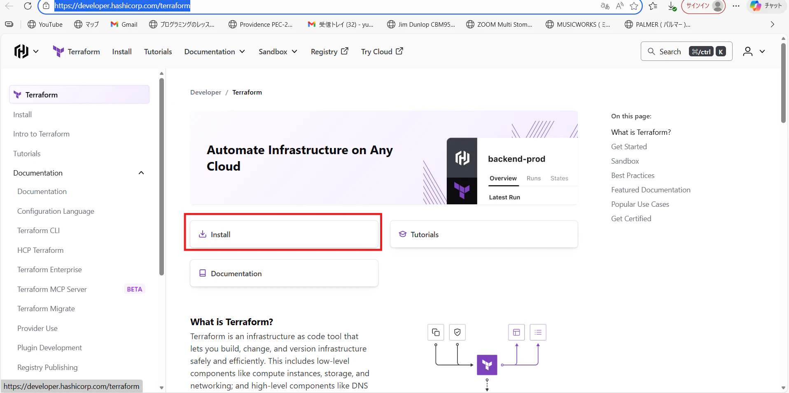Open the YouTube bookmark
This screenshot has height=393, width=789.
45,24
